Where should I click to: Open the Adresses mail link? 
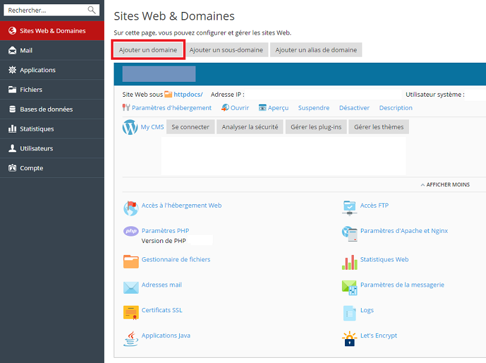pyautogui.click(x=161, y=285)
